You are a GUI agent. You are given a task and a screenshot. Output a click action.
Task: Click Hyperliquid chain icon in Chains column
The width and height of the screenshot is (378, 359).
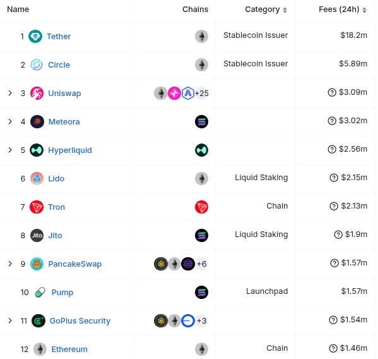201,150
